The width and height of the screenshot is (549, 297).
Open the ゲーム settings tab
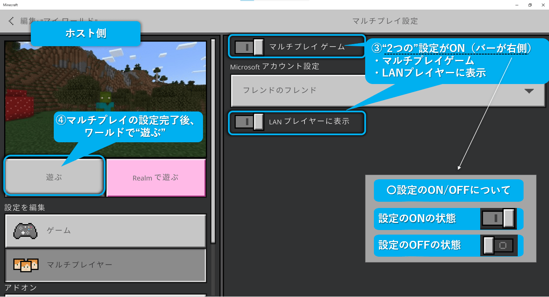point(105,231)
